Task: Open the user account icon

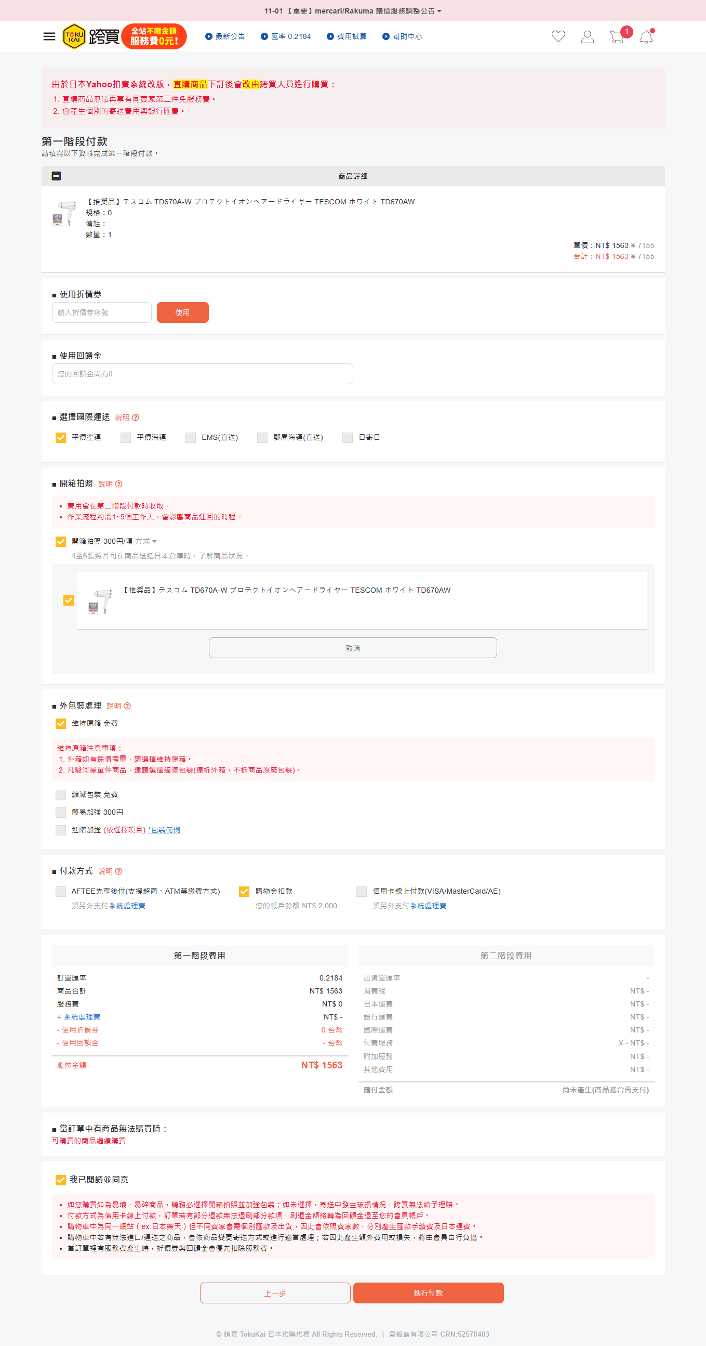Action: tap(588, 36)
